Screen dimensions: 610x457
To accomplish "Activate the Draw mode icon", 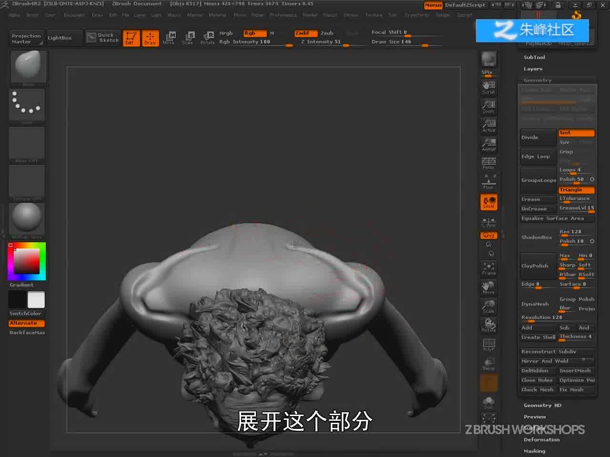I will 150,38.
